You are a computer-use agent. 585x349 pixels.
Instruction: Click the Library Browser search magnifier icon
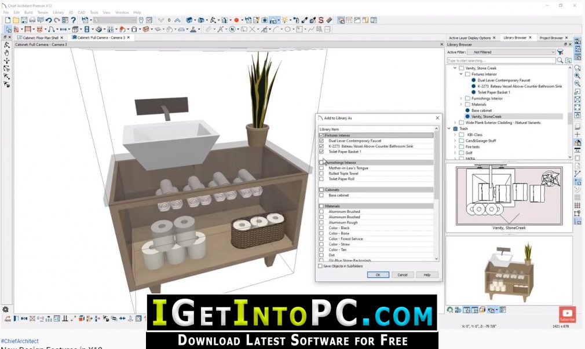coord(560,60)
